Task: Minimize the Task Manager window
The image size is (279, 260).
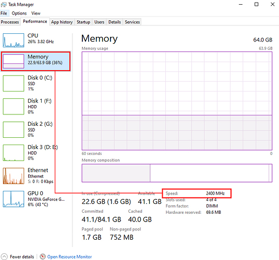Action: point(240,5)
